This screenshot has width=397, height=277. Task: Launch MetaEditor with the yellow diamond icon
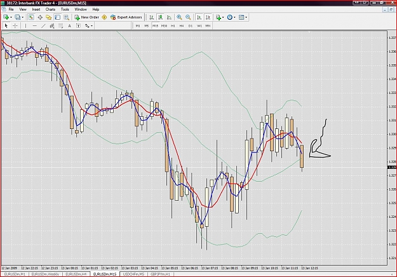click(x=104, y=17)
